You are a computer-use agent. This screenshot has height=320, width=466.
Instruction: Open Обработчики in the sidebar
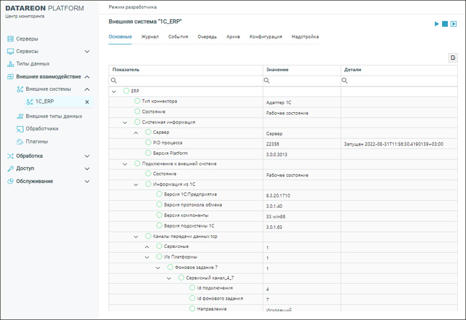[x=42, y=129]
